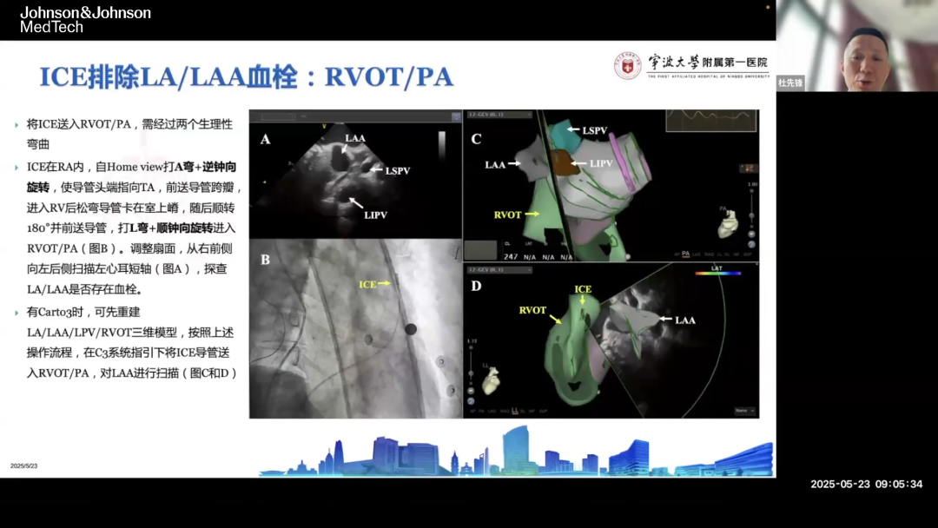Click the bullet line starting 有Carto3时

point(83,312)
